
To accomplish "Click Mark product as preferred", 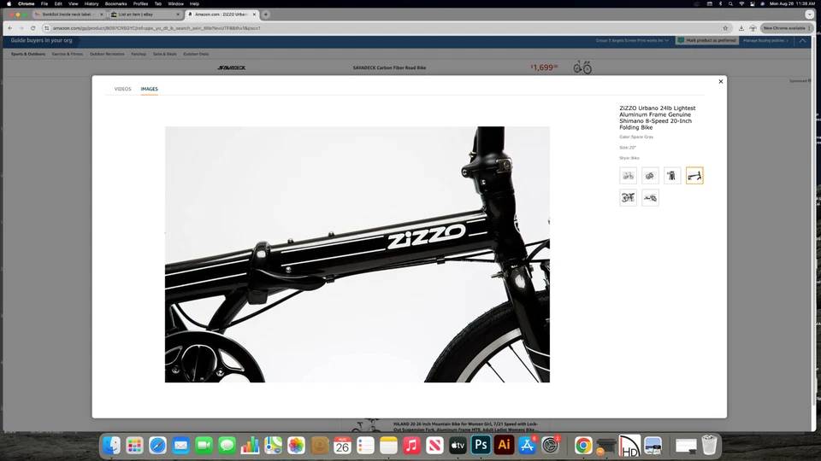I will click(x=707, y=40).
